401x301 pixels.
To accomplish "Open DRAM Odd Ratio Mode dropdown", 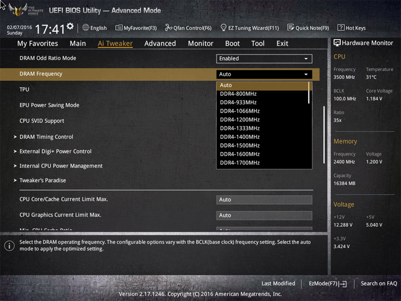I will 264,59.
